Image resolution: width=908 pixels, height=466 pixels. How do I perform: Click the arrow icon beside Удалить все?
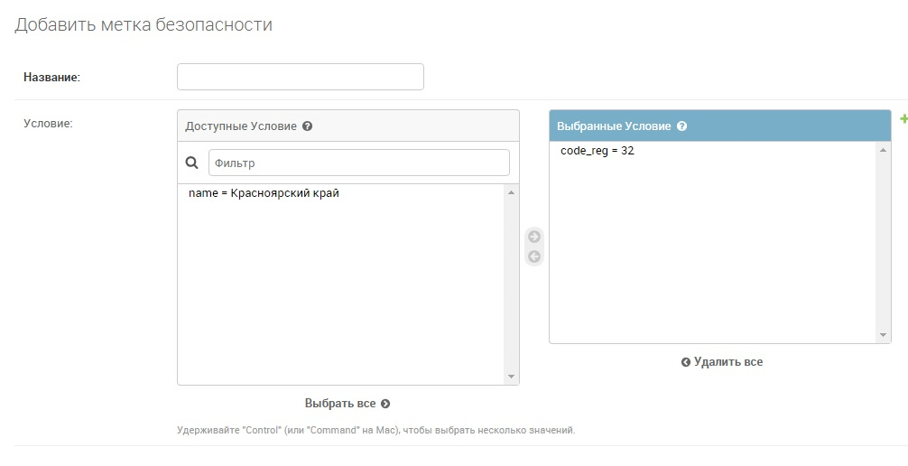686,362
